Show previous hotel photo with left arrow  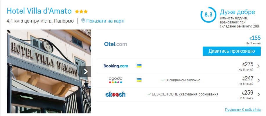tap(12, 71)
